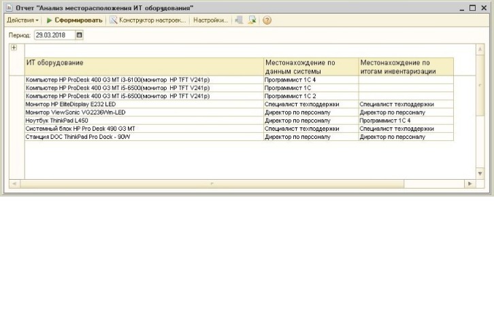Screen dimensions: 494x335
Task: Click the report window title icon
Action: [x=9, y=7]
